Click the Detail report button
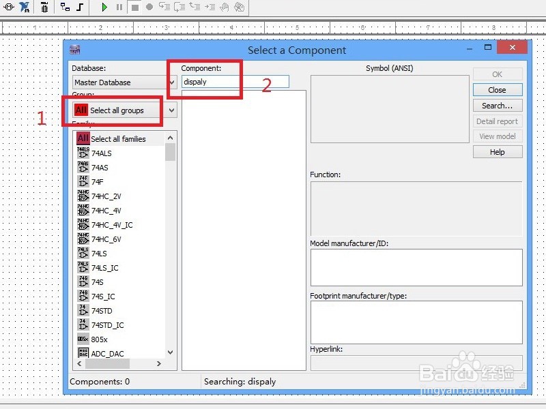The width and height of the screenshot is (546, 409). [498, 121]
